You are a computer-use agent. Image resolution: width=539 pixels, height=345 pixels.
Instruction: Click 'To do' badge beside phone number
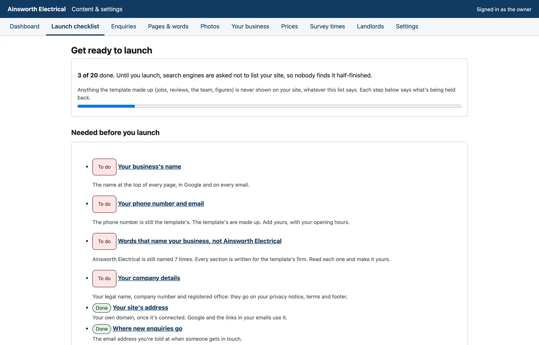pyautogui.click(x=104, y=204)
